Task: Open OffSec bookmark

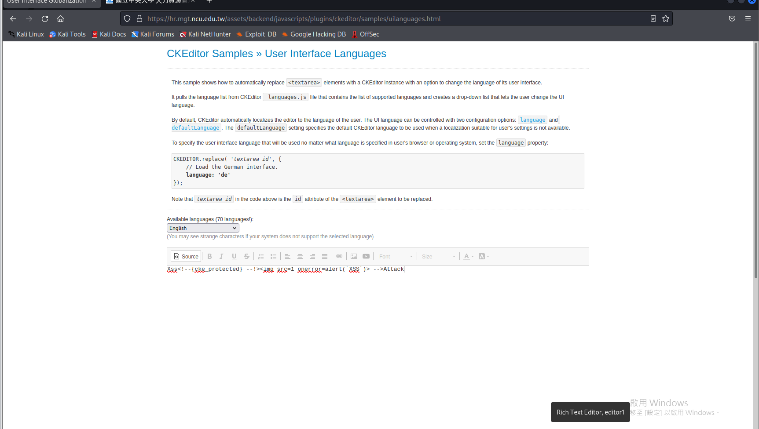Action: tap(365, 34)
